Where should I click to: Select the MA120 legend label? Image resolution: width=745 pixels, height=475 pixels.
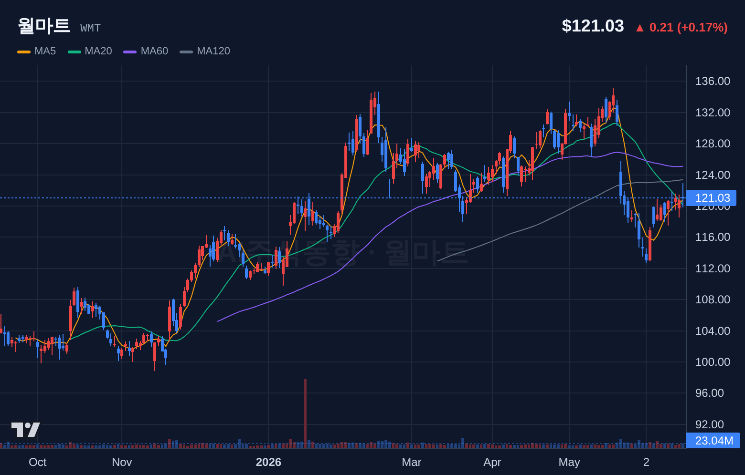(x=213, y=51)
